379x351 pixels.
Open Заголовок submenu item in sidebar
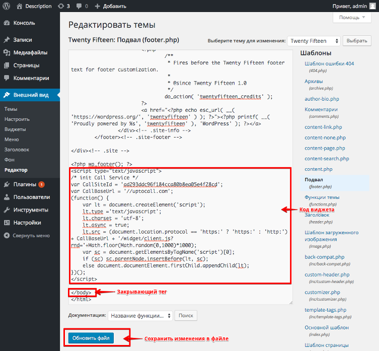(x=17, y=150)
